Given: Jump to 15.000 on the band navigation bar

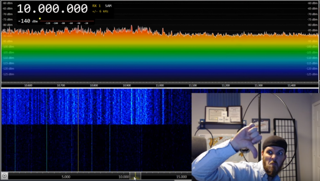Looking at the screenshot, I should (181, 177).
